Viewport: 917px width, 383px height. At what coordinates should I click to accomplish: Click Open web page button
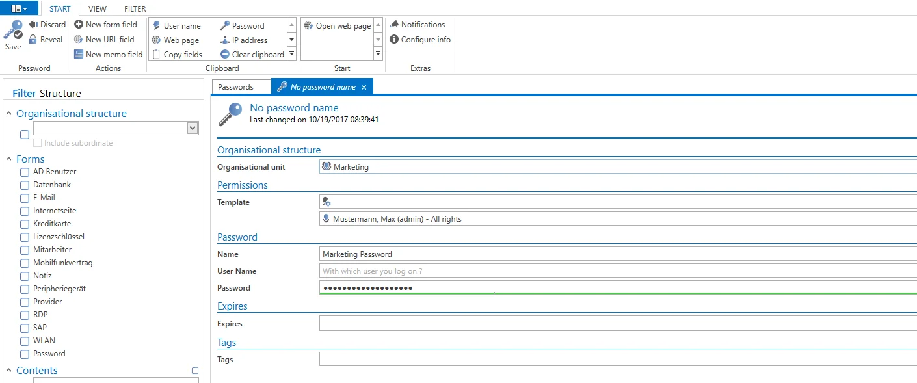[x=337, y=26]
